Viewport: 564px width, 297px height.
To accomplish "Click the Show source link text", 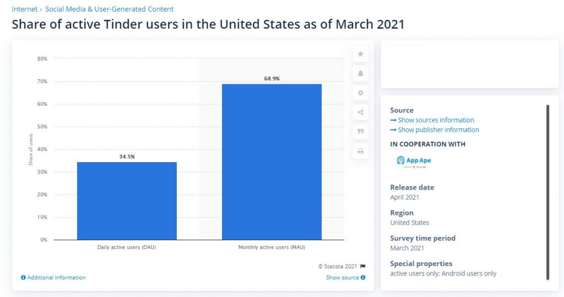I will coord(342,278).
